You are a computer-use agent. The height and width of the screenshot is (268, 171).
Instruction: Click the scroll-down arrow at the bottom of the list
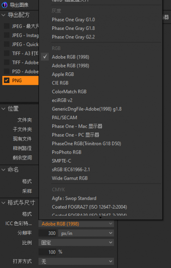point(100,218)
